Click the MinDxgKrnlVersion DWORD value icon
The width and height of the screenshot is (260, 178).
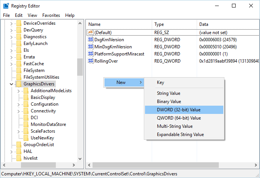click(x=91, y=46)
